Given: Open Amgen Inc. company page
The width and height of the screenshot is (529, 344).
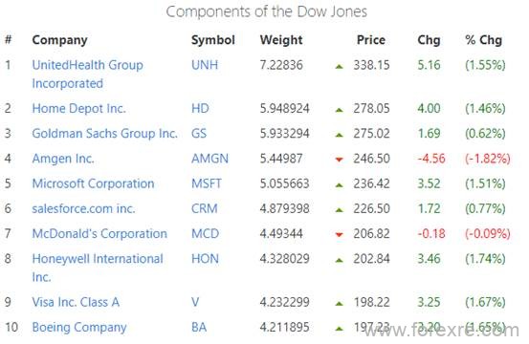Looking at the screenshot, I should coord(63,159).
